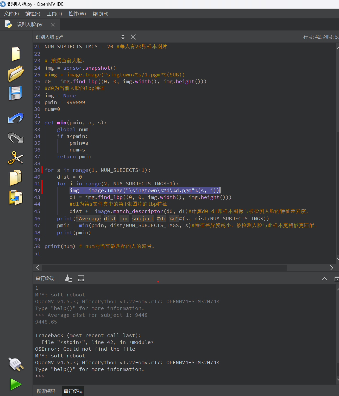Copy selection with the two-pages icon
Viewport: 339px width, 396px height.
16,178
